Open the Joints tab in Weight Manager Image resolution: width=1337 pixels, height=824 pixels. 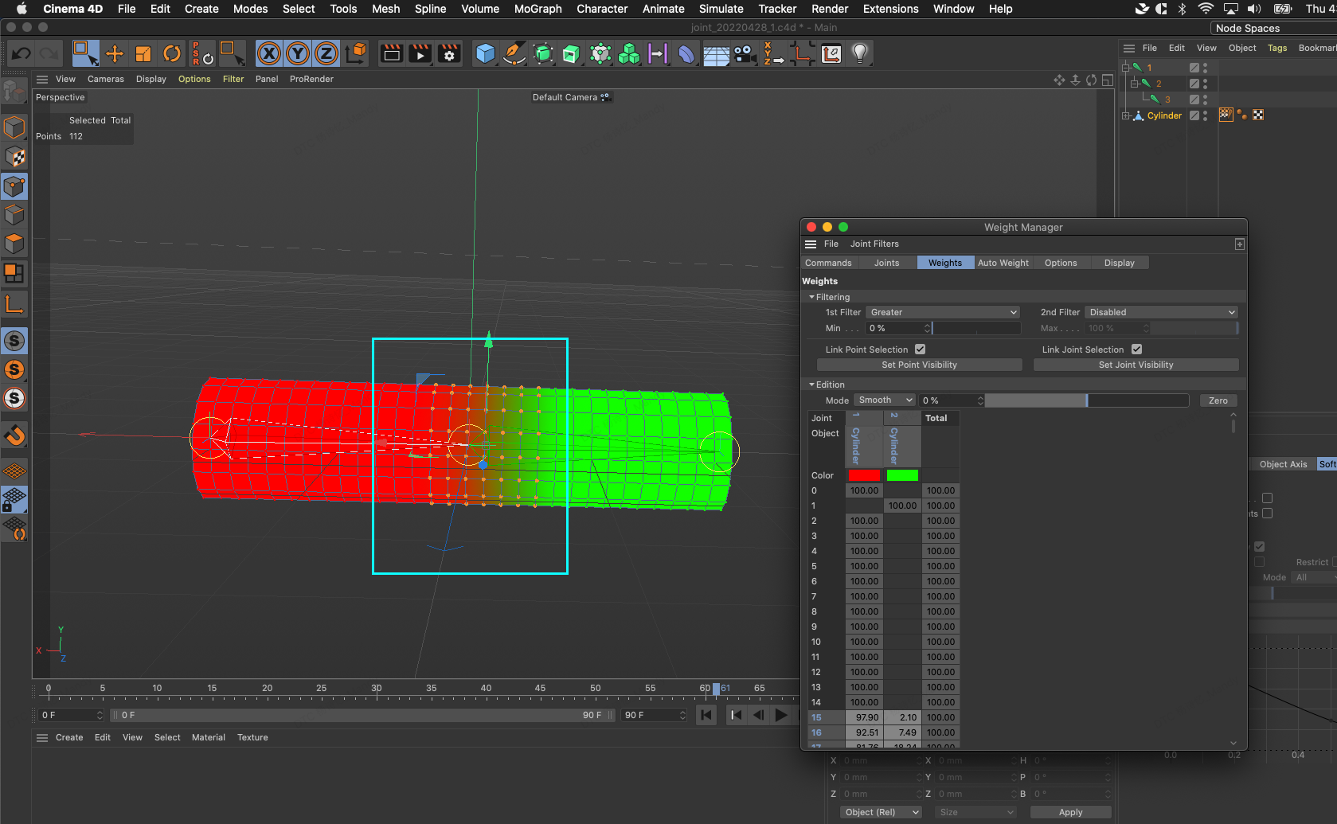(x=886, y=263)
